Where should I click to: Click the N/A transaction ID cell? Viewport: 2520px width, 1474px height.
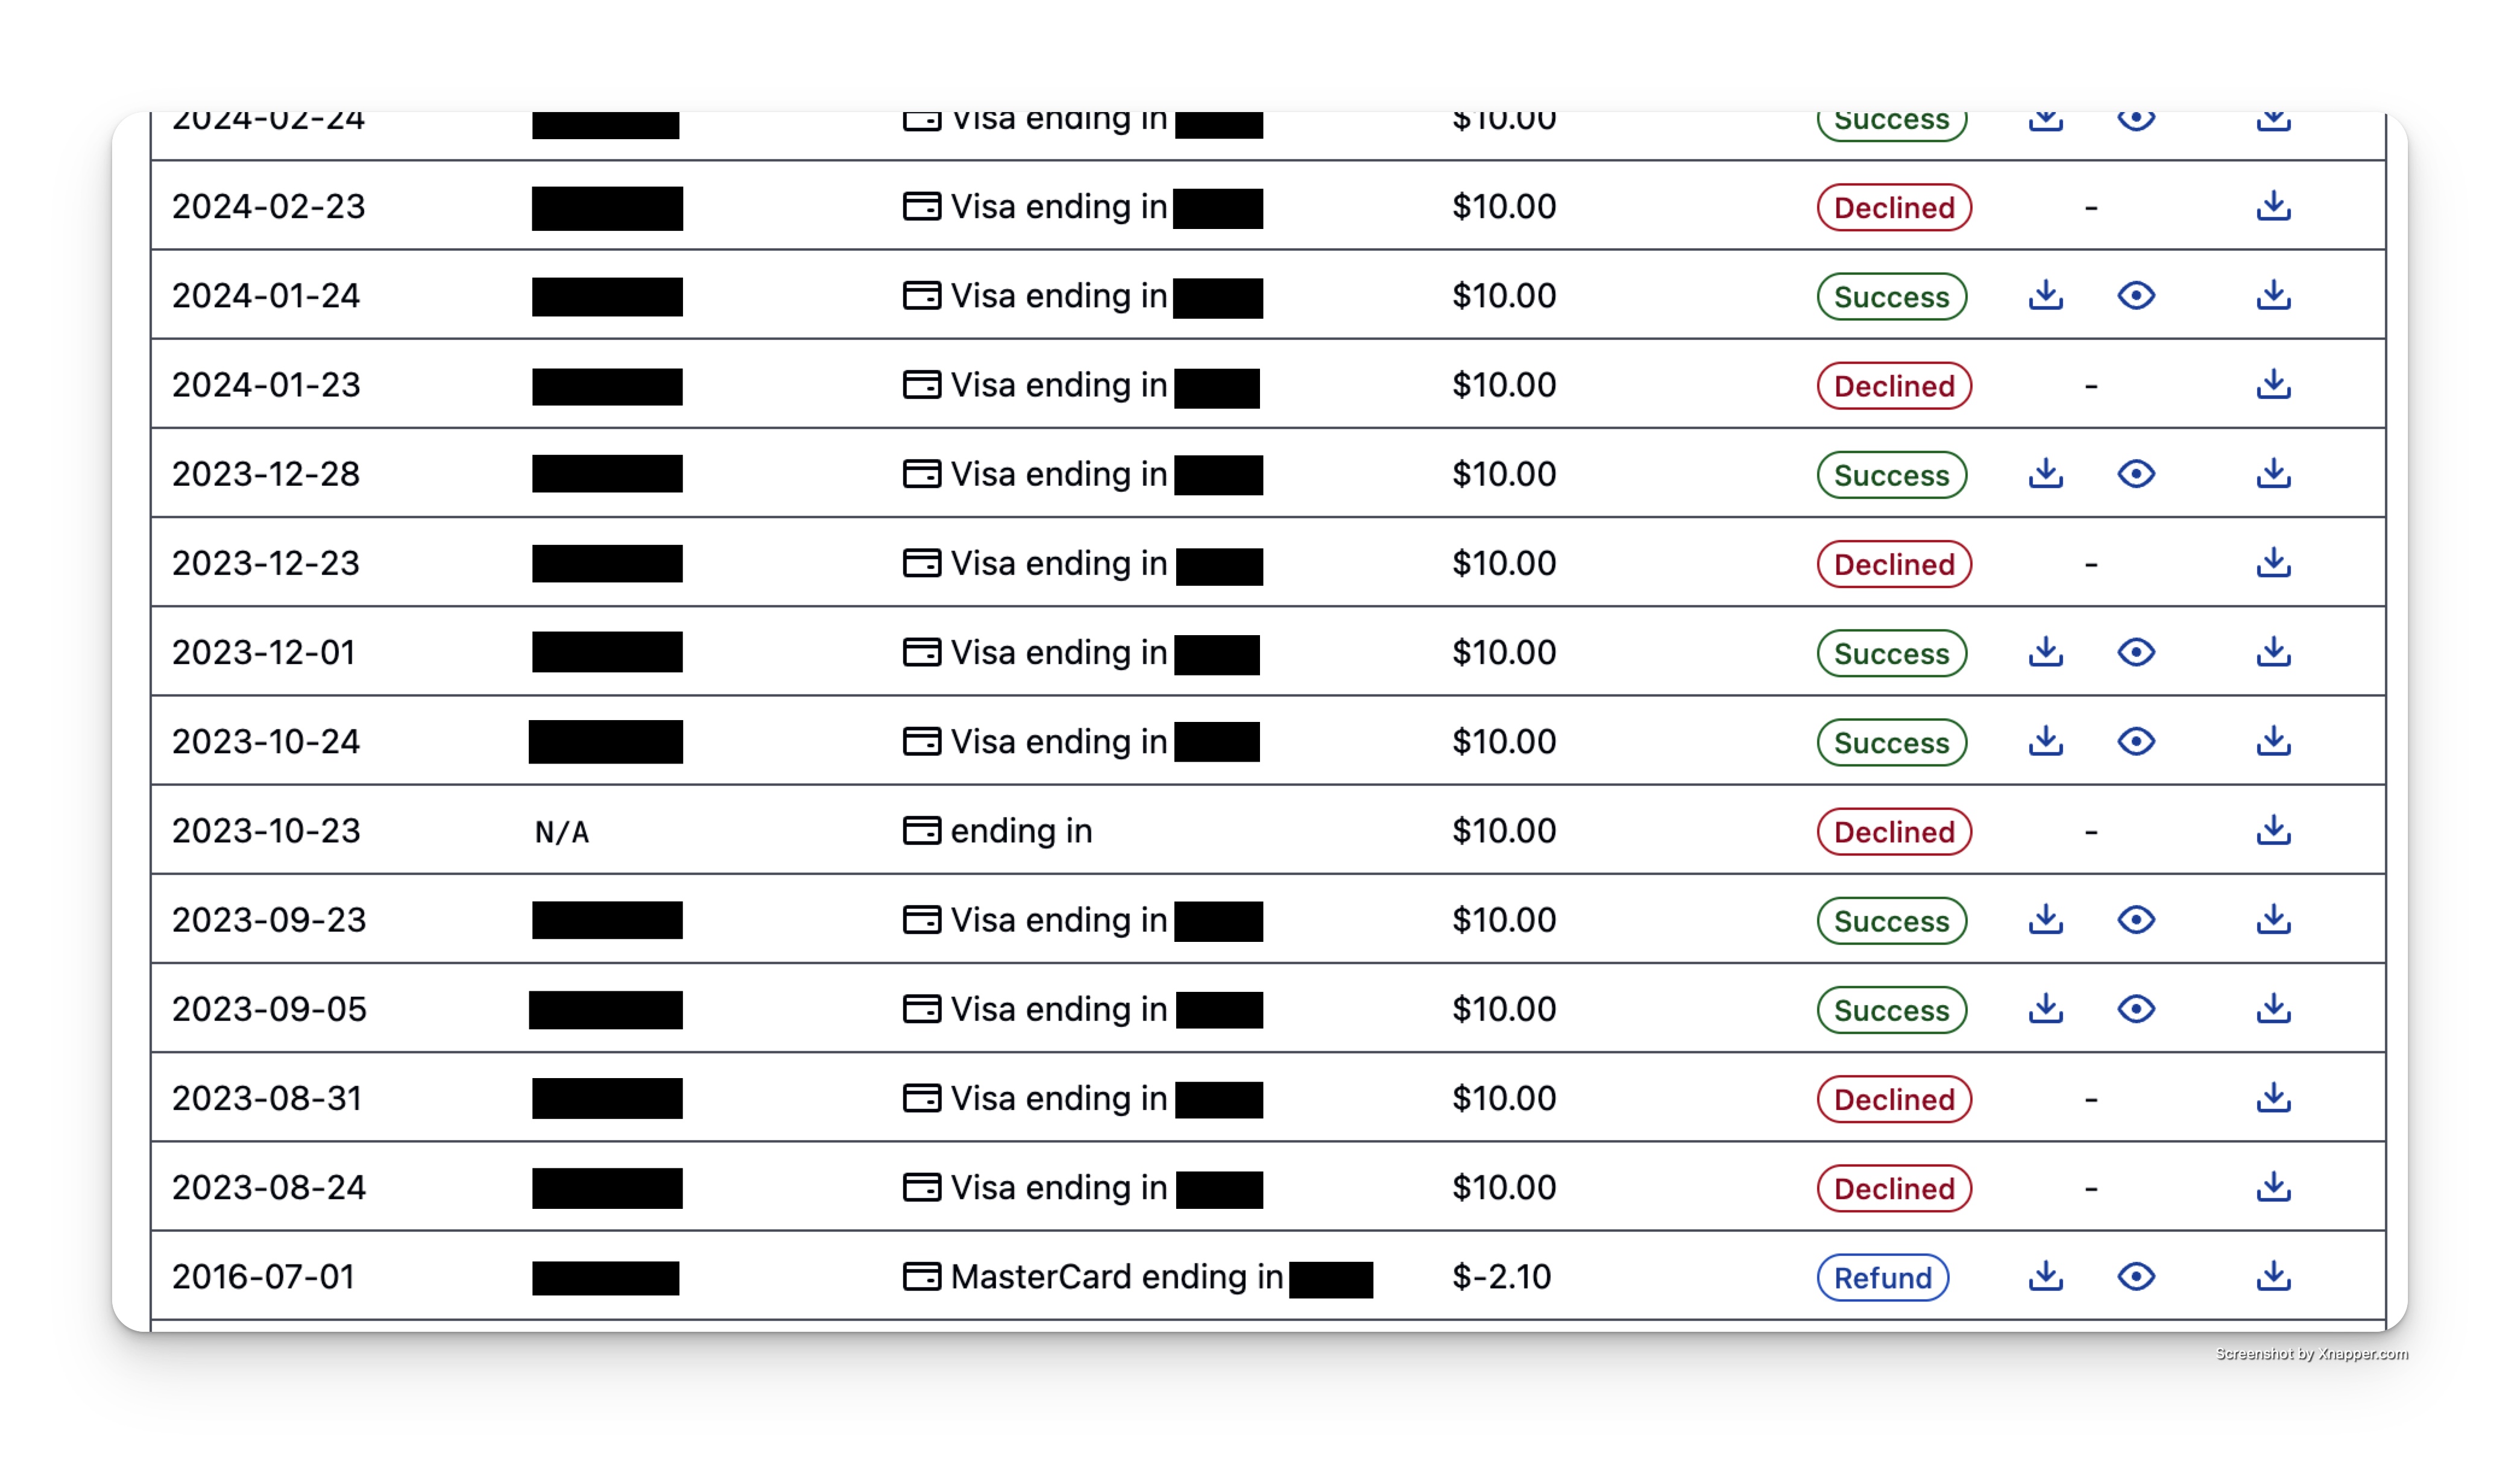point(562,832)
